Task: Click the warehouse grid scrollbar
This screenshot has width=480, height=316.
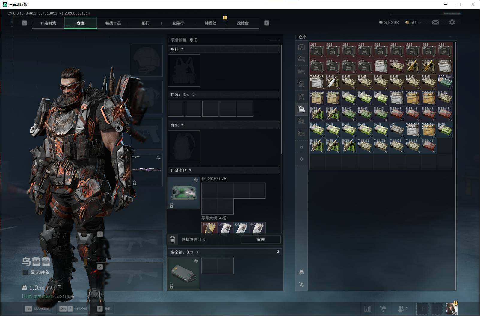Action: [x=455, y=166]
